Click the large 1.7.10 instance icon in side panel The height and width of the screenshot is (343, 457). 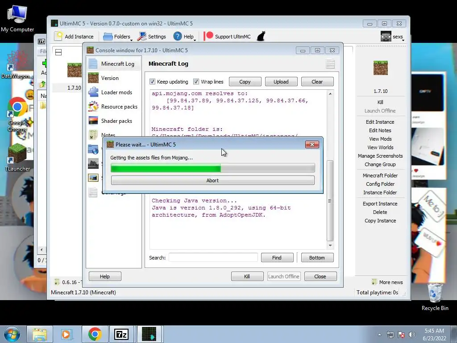[x=380, y=68]
